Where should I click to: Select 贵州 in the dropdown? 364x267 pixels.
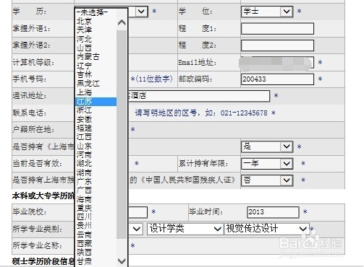click(96, 226)
